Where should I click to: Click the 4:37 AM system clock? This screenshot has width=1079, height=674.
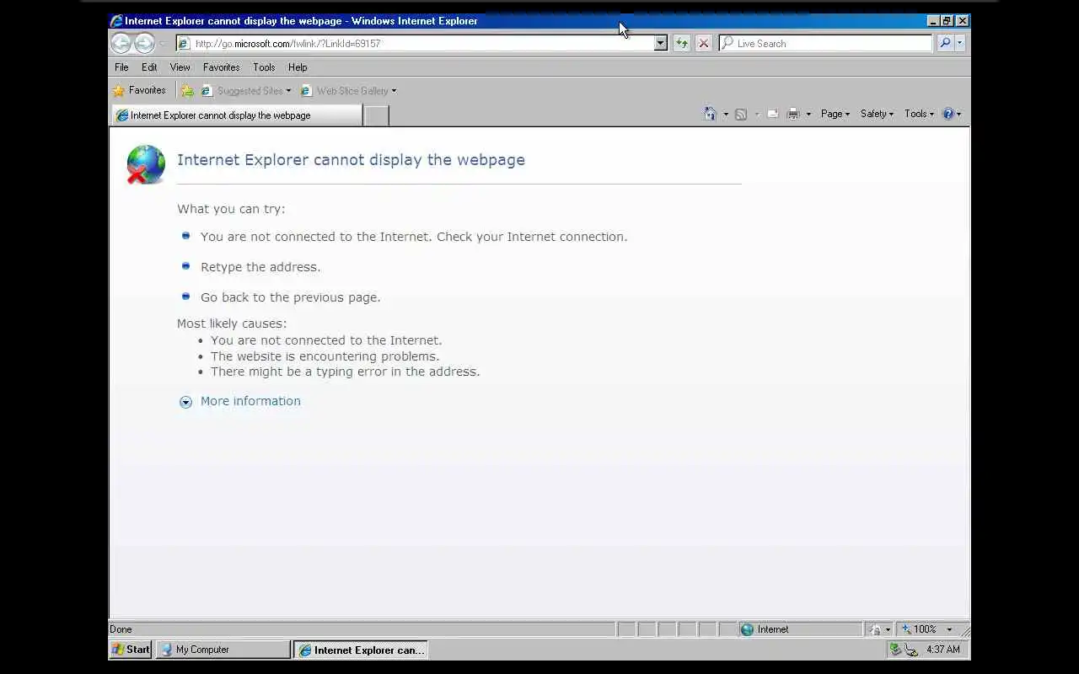tap(942, 650)
